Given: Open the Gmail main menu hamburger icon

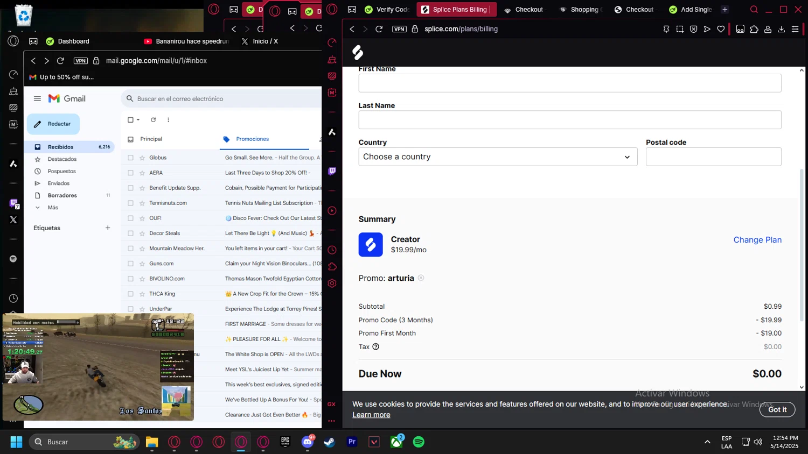Looking at the screenshot, I should 37,98.
